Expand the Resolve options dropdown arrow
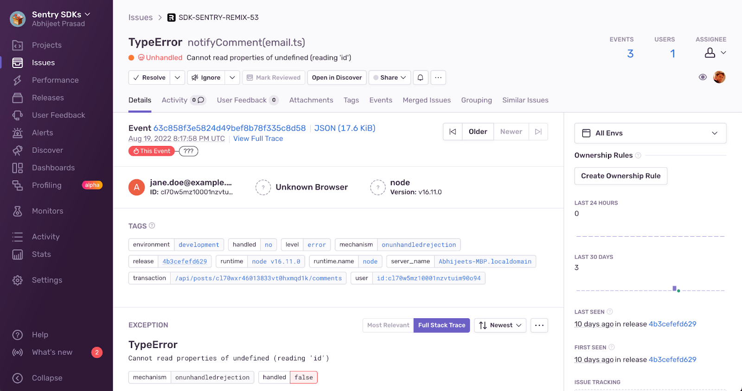742x391 pixels. [x=178, y=78]
